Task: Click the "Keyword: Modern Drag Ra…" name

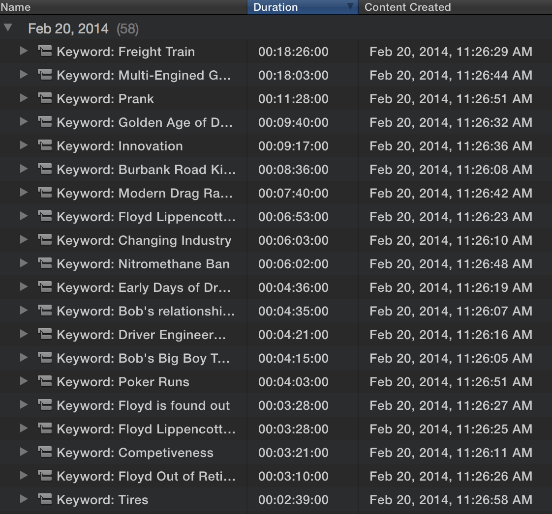Action: pyautogui.click(x=145, y=193)
